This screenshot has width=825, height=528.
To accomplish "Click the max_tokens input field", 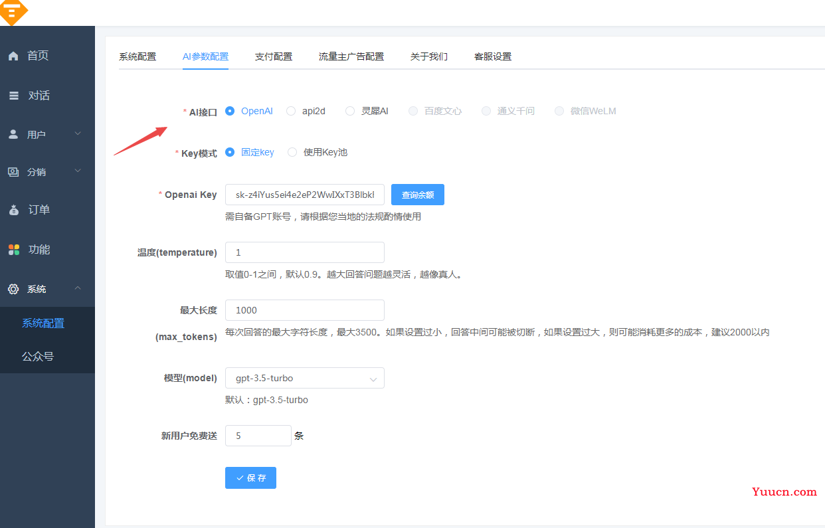I will point(305,310).
